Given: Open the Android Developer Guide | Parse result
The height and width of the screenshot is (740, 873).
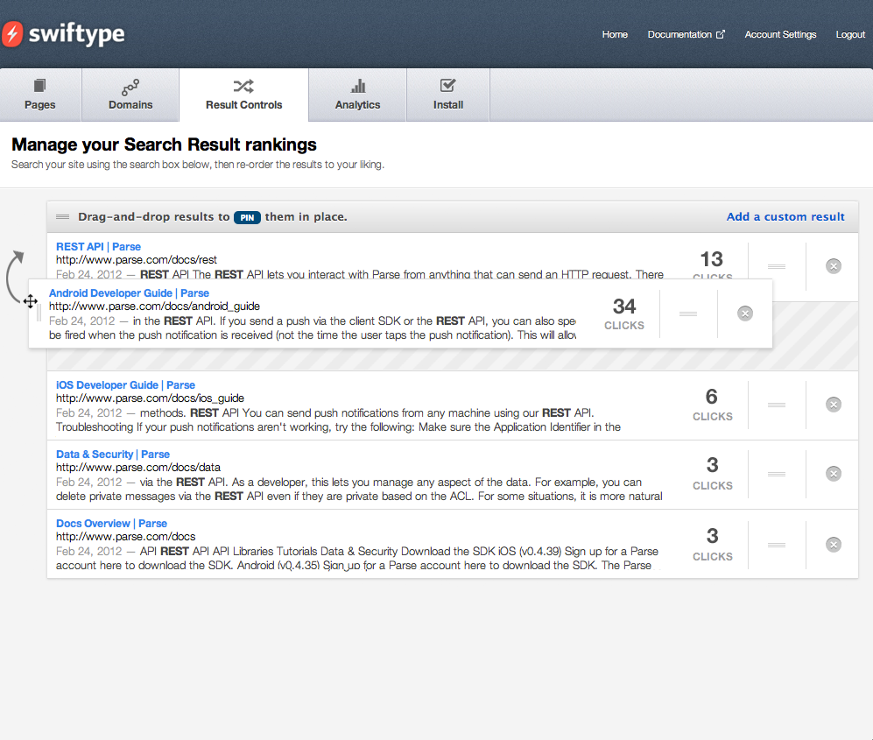Looking at the screenshot, I should click(129, 292).
